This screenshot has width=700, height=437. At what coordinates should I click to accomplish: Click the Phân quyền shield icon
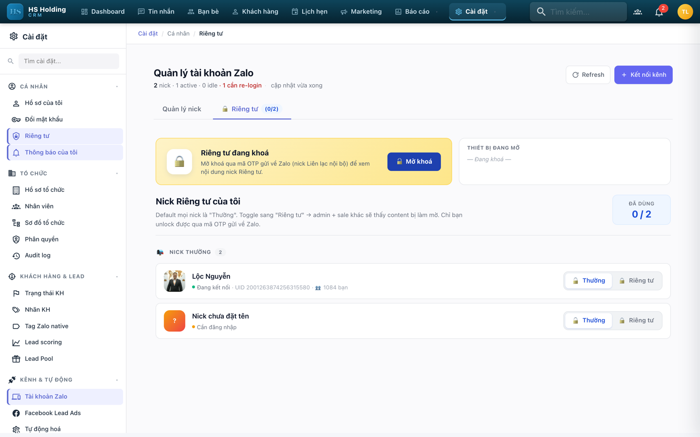coord(16,239)
